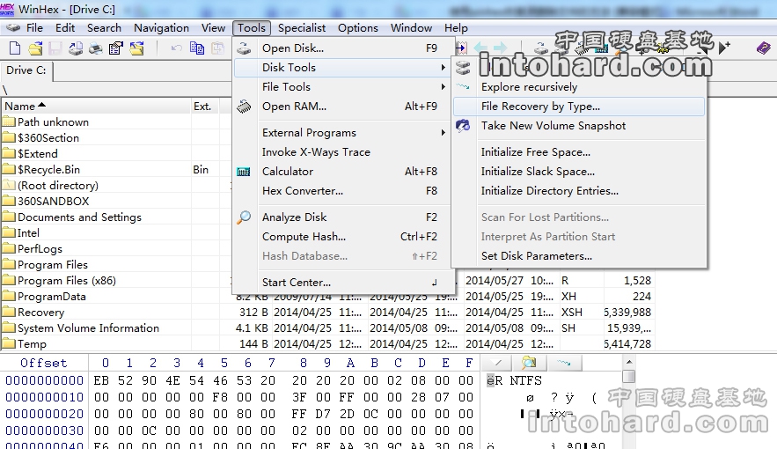Choose Initialize Slack Space
The image size is (777, 449).
(x=579, y=172)
